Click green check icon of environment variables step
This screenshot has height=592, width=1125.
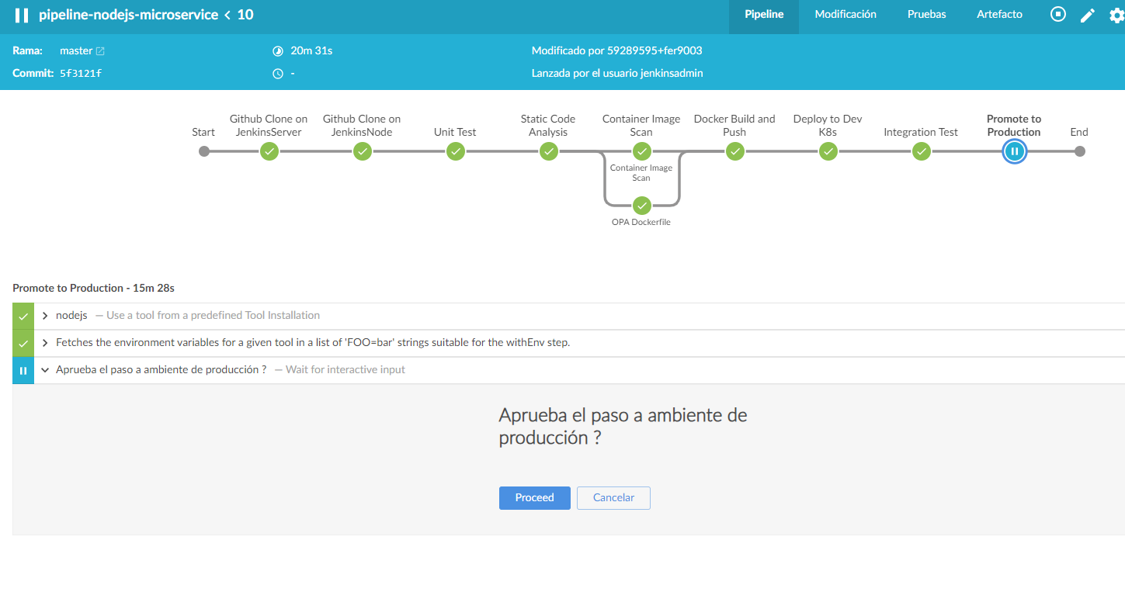(x=23, y=343)
